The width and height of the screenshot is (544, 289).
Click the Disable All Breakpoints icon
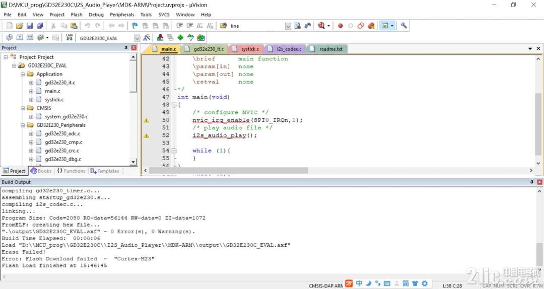361,26
